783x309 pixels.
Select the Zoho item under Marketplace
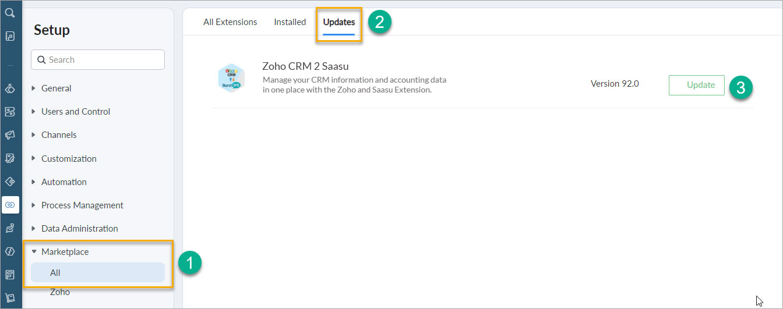tap(60, 292)
